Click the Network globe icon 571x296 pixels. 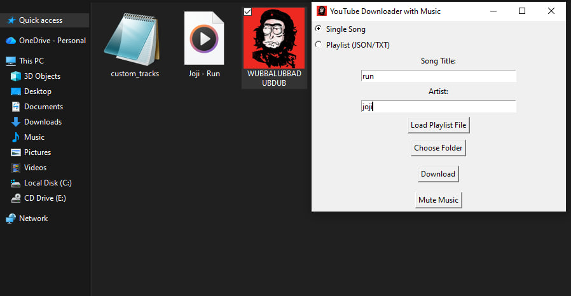click(x=11, y=219)
